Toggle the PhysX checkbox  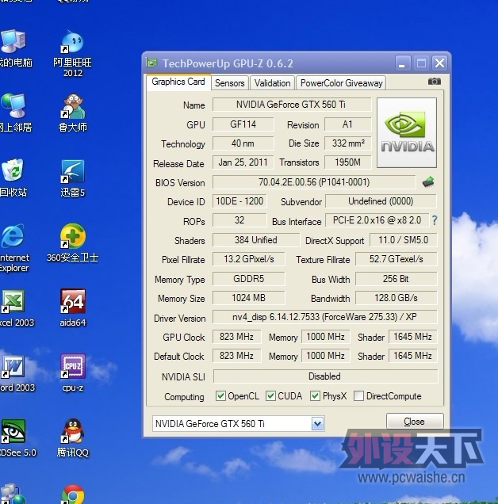[x=315, y=395]
